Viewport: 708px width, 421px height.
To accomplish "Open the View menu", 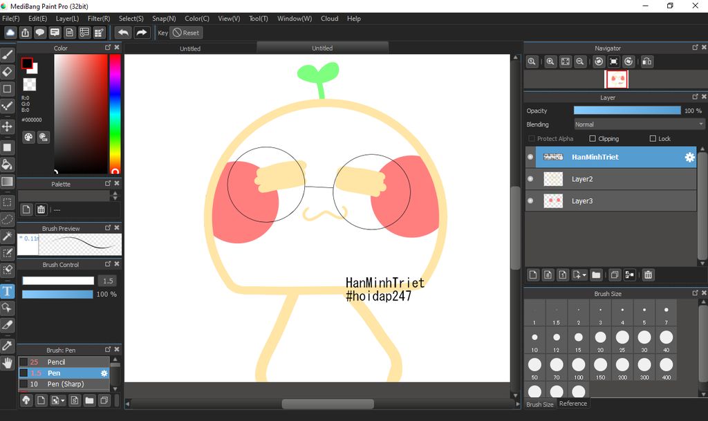I will point(229,19).
